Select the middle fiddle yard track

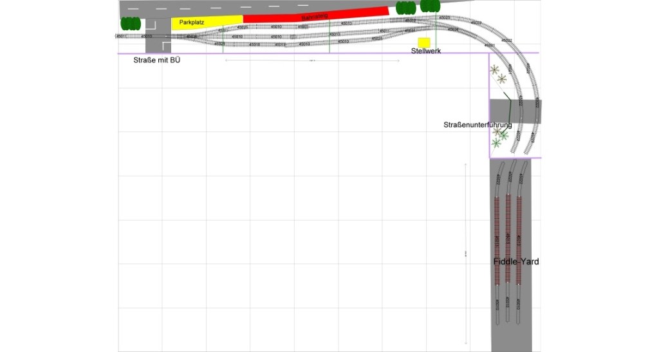point(508,245)
